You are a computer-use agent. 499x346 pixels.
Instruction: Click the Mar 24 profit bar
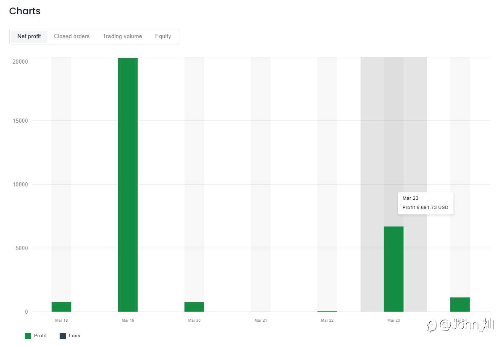click(x=460, y=305)
